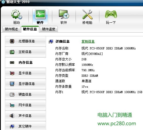Click the 内存1 label
This screenshot has height=130, width=143.
(59, 92)
